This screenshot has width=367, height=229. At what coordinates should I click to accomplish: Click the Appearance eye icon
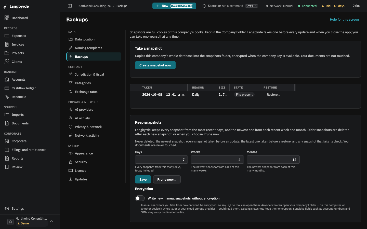[71, 153]
